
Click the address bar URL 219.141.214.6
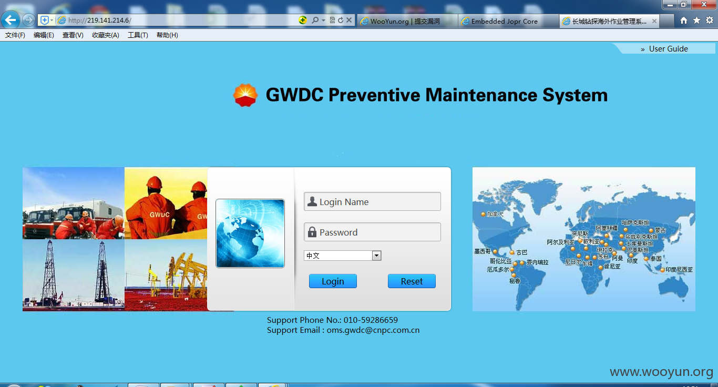point(99,21)
